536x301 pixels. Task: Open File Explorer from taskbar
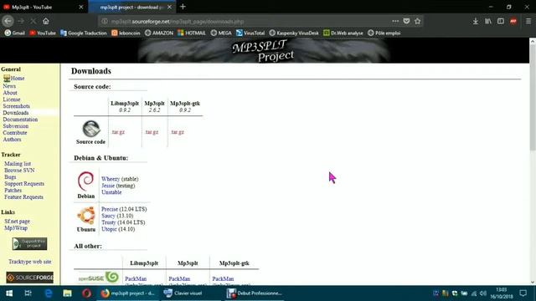click(x=67, y=293)
